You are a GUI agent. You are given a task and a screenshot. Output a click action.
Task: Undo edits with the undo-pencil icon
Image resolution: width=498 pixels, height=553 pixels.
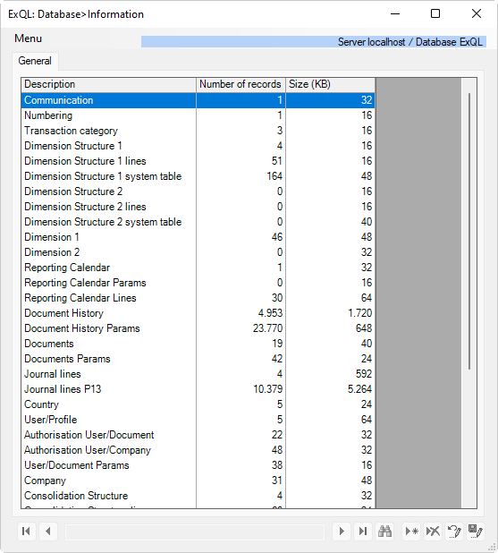(x=454, y=532)
